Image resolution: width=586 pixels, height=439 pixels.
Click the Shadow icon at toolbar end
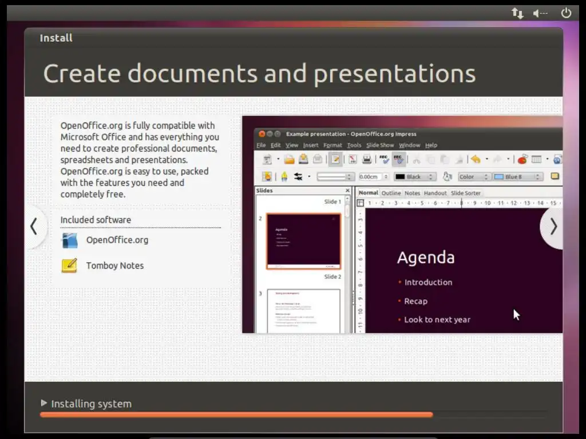pos(555,176)
